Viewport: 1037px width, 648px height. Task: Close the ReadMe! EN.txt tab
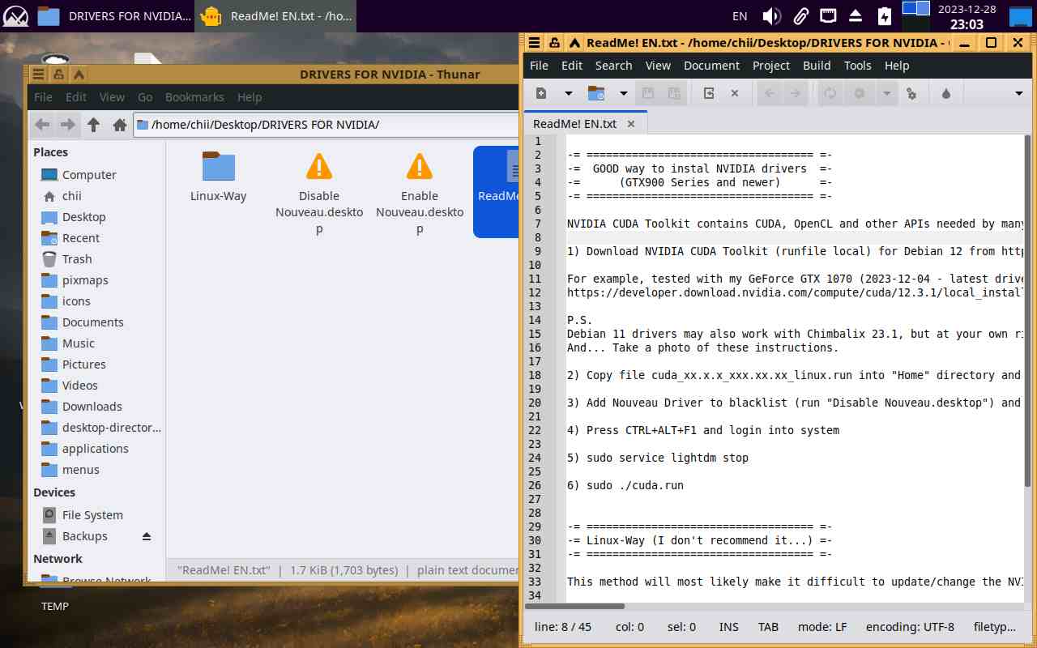coord(631,124)
